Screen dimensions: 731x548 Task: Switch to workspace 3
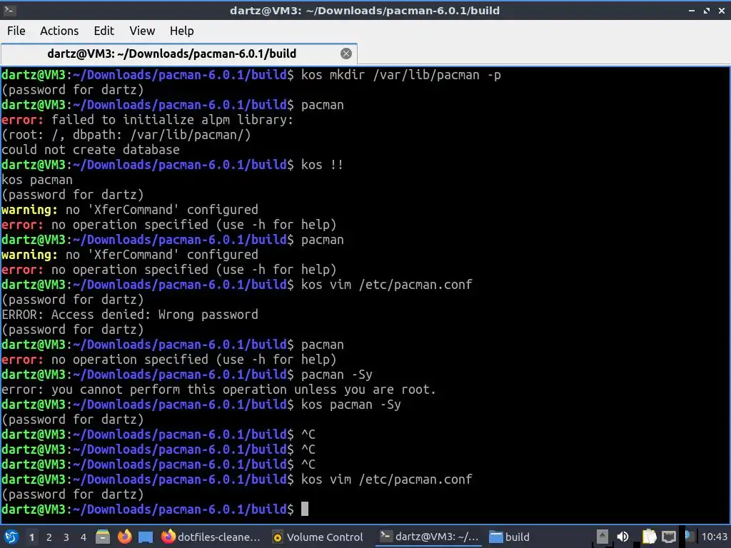[66, 537]
